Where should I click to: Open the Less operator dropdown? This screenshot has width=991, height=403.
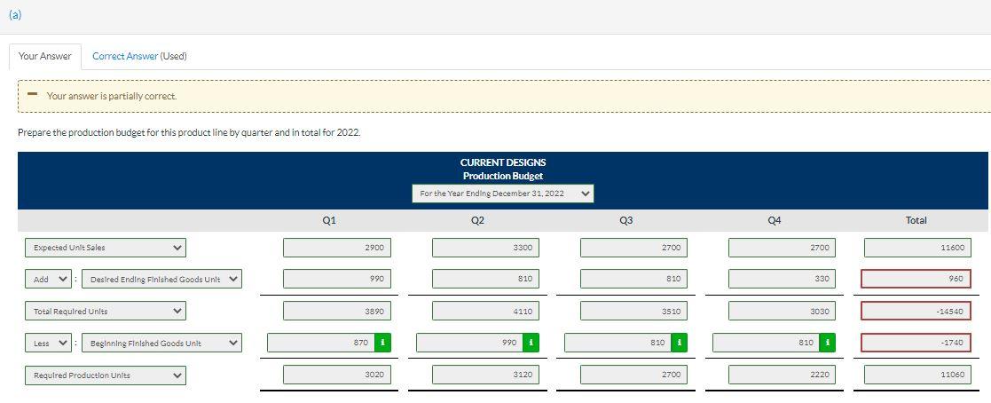[x=49, y=343]
